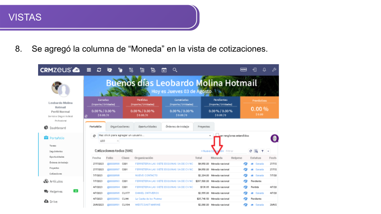Click the Perdidas stats card
Viewport: 381px width, 214px height.
click(142, 107)
